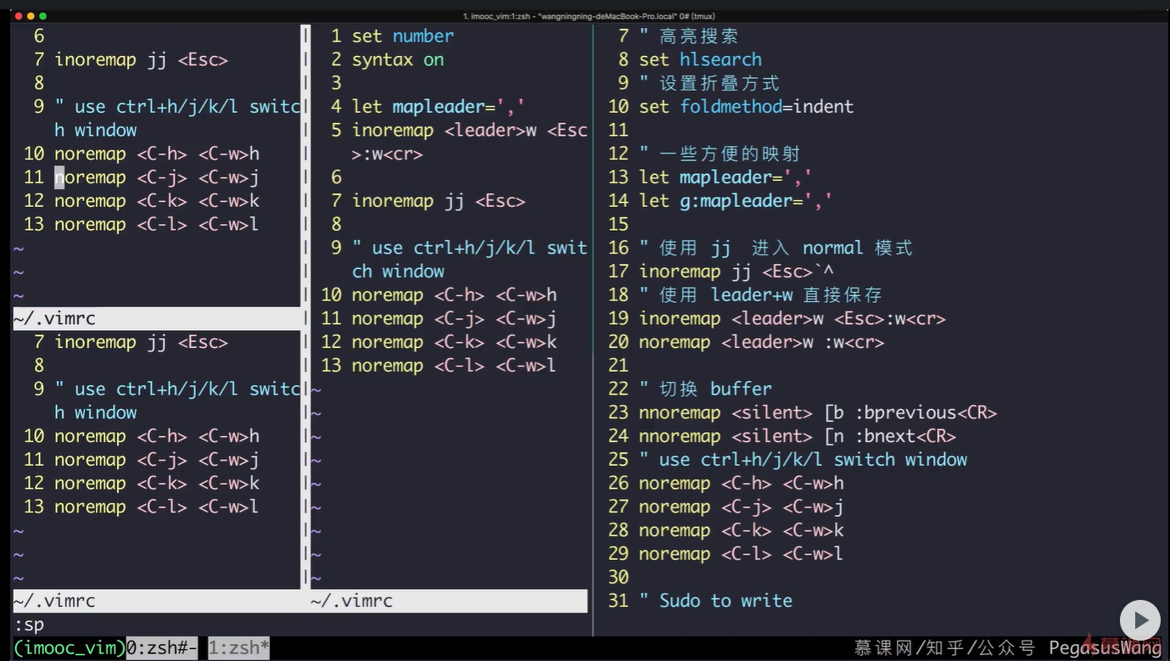Click "let g:mapleader=','" line

(x=736, y=201)
